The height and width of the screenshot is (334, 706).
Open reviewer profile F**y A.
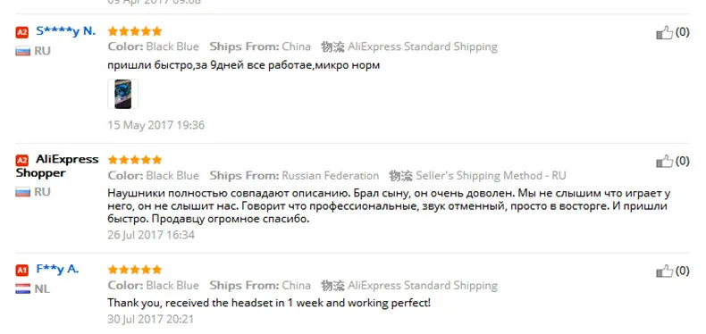pos(57,270)
